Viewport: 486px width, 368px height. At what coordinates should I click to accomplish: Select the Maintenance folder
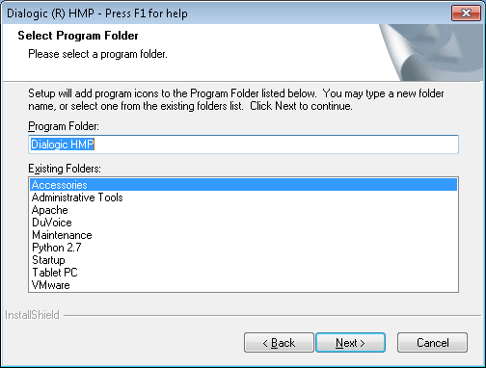[243, 235]
